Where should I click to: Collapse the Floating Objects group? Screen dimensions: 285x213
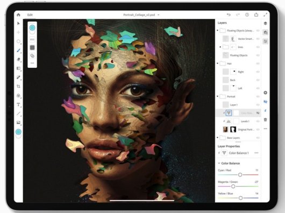(218, 30)
